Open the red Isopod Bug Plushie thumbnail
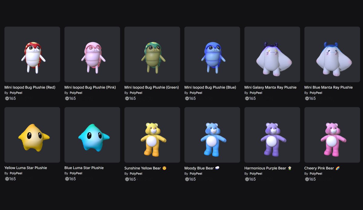The height and width of the screenshot is (210, 363). pos(32,54)
